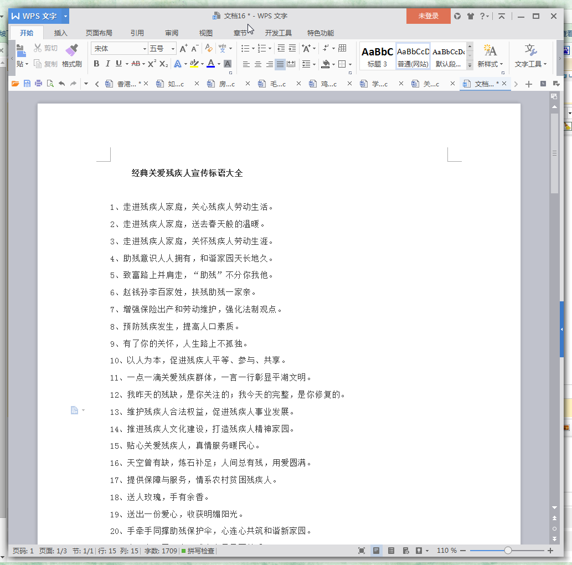Click the skin T-shirt icon in title bar
Viewport: 572px width, 565px height.
click(x=471, y=16)
